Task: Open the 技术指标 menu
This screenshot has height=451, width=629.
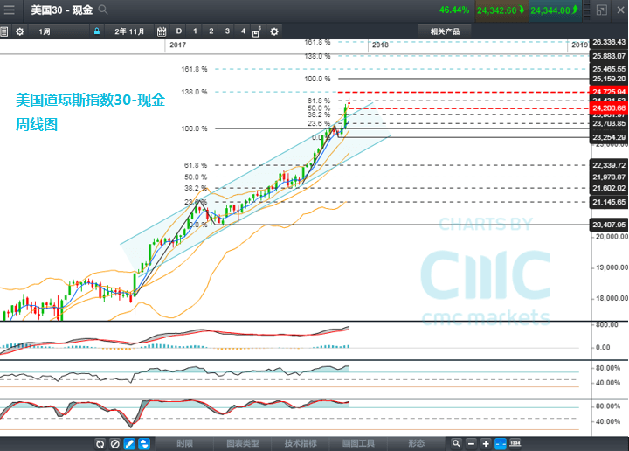Action: coord(301,443)
